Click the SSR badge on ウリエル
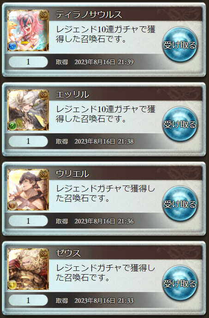 (x=44, y=174)
